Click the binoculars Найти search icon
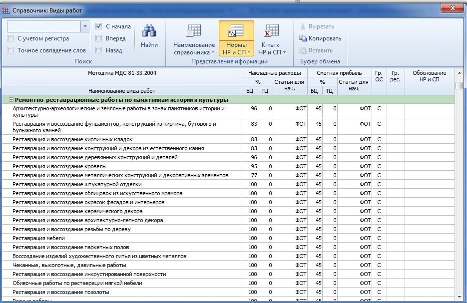The width and height of the screenshot is (467, 303). pyautogui.click(x=149, y=31)
